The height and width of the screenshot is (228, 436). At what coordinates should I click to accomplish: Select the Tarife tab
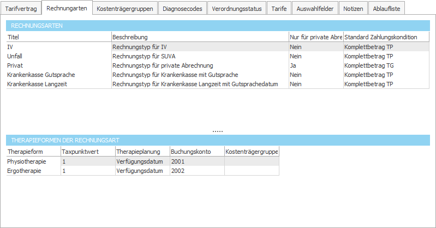279,9
